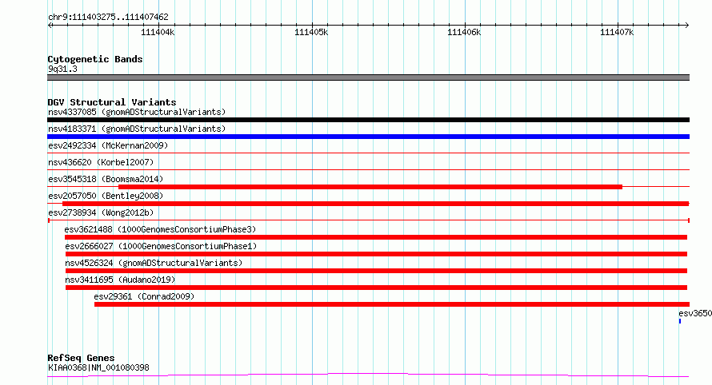Click the gray 9q31.3 cytogenetic band bar
712x385 pixels.
[x=368, y=77]
